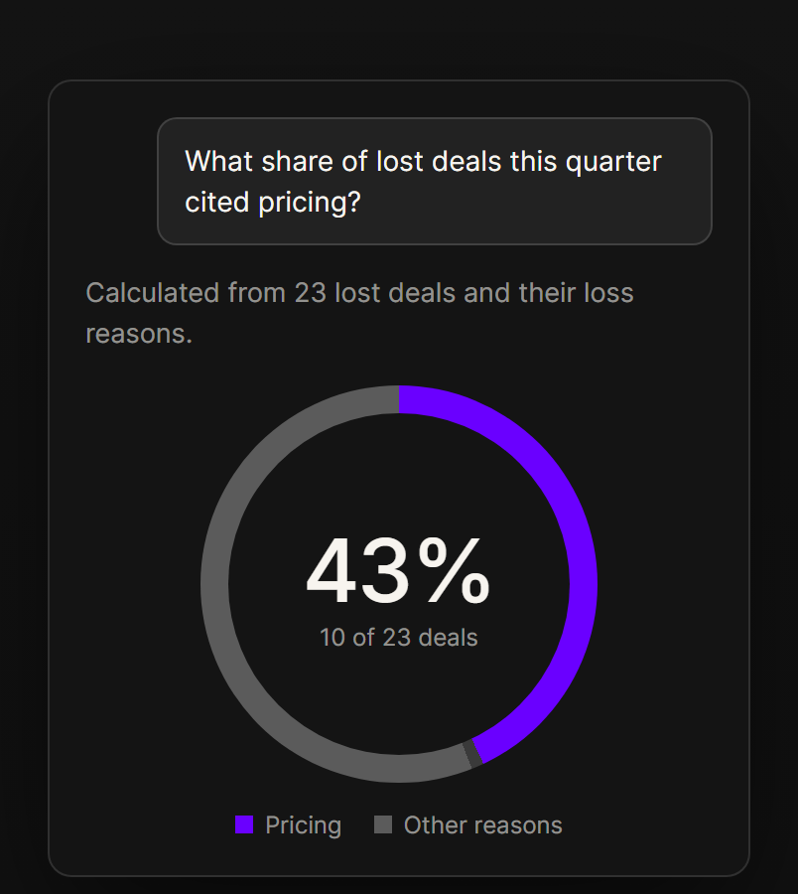Click the words 'cited pricing?' in the question
The width and height of the screenshot is (798, 894).
coord(273,203)
